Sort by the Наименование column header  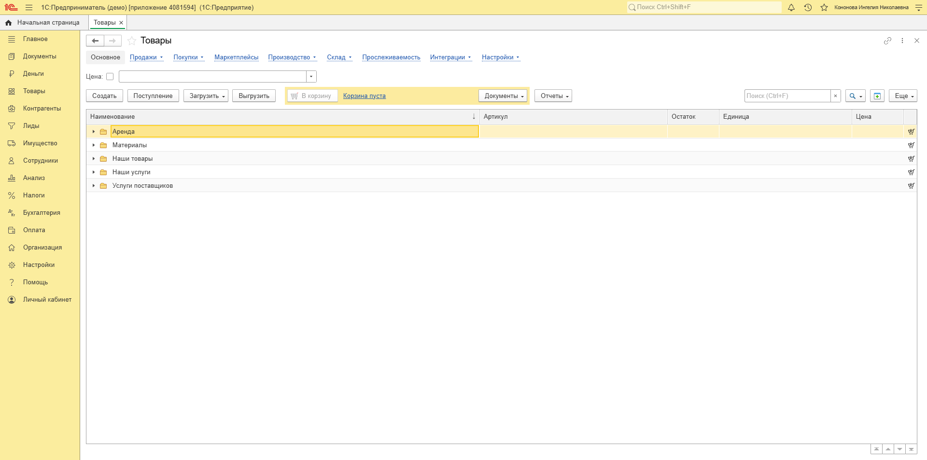pyautogui.click(x=282, y=116)
